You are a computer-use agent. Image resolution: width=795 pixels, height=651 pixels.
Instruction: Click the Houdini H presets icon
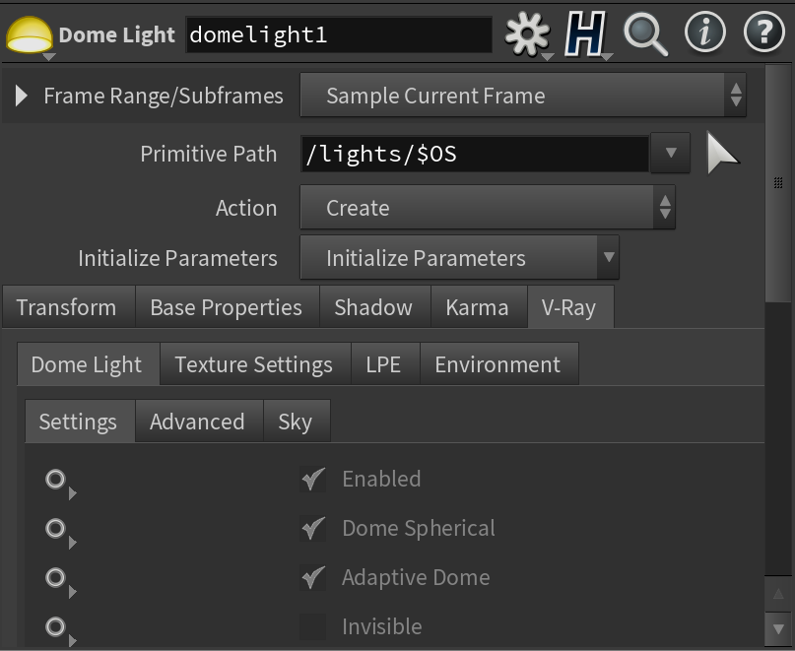pos(585,33)
